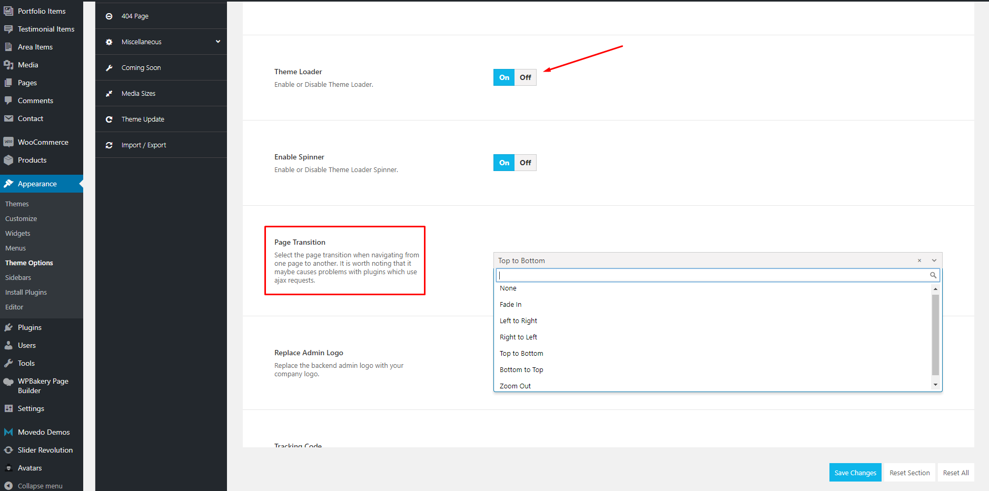
Task: Click the Reset Section button
Action: [909, 473]
